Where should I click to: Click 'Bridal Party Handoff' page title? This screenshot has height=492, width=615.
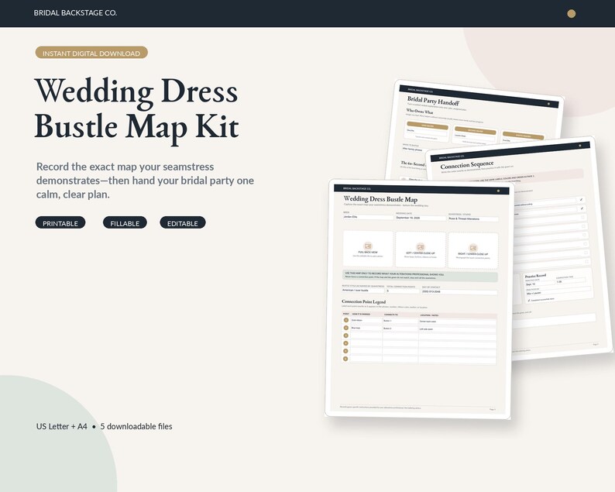click(x=433, y=101)
